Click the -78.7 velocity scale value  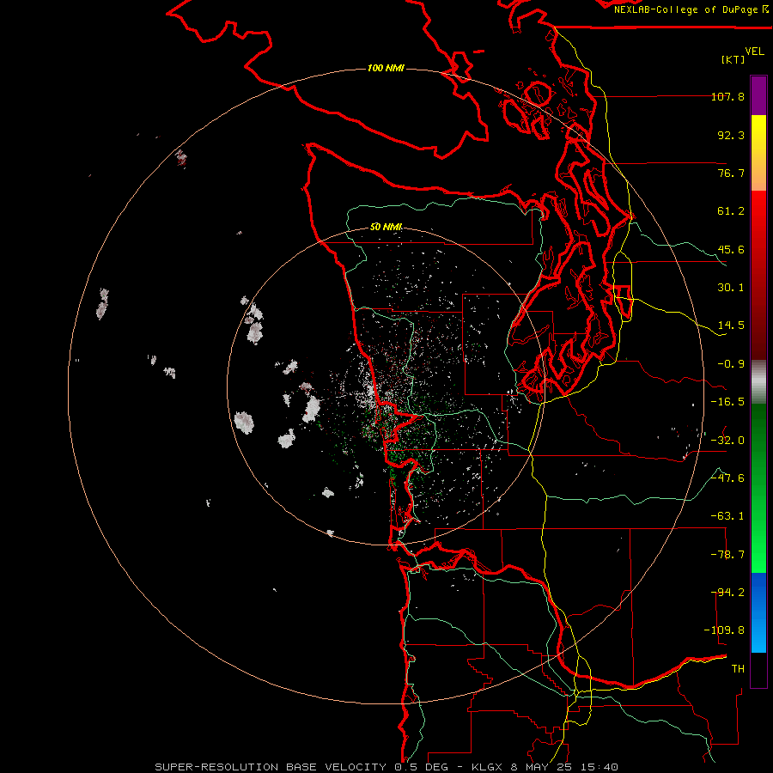pos(727,555)
